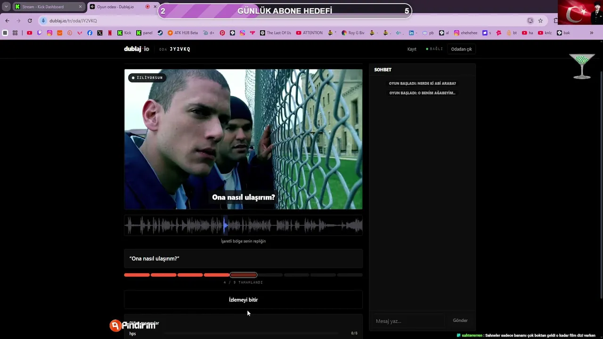Open The Last Of Us bookmark
This screenshot has width=603, height=339.
pyautogui.click(x=276, y=33)
